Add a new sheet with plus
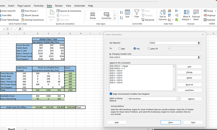This screenshot has width=217, height=130. coord(25,129)
